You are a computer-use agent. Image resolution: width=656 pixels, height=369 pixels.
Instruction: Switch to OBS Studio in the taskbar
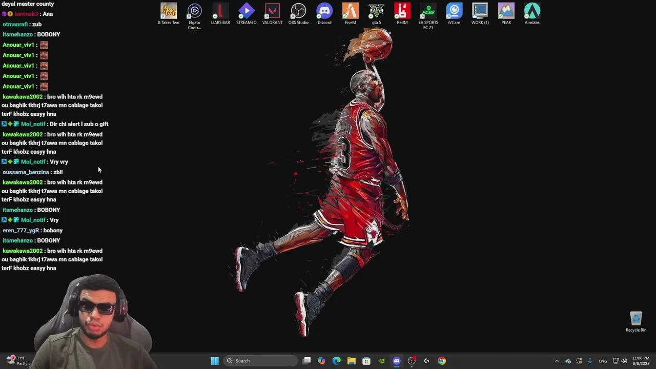pyautogui.click(x=412, y=361)
